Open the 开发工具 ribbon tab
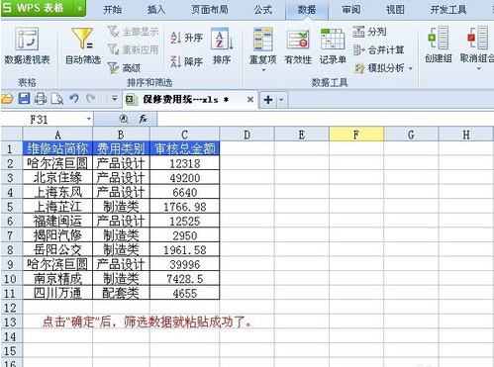The width and height of the screenshot is (494, 367). (x=448, y=10)
